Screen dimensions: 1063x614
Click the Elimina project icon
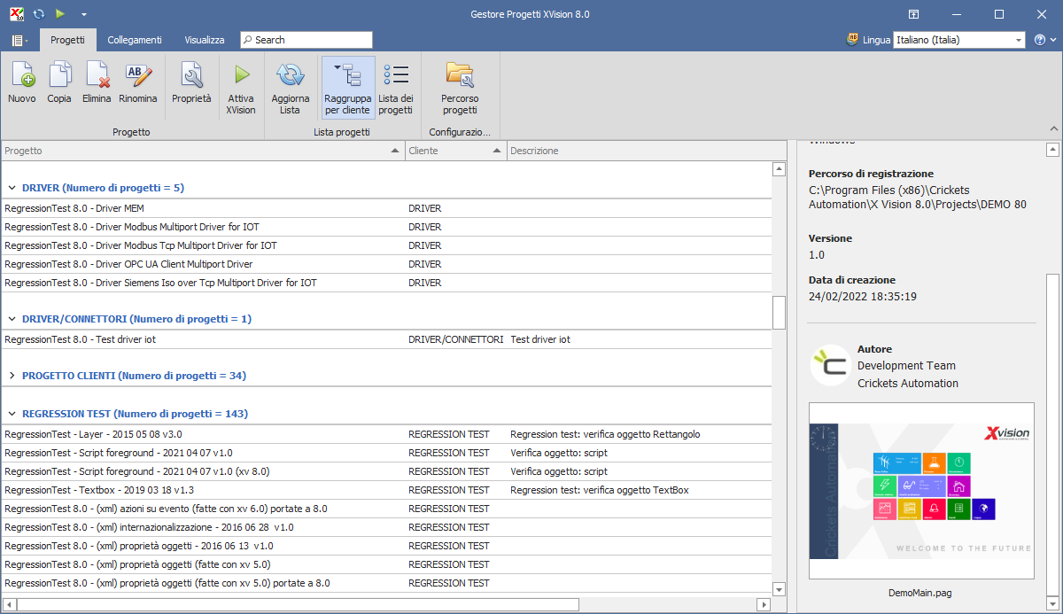point(97,76)
